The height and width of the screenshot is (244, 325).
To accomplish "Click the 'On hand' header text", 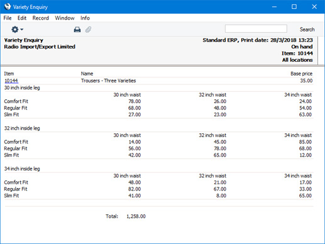I will point(302,47).
